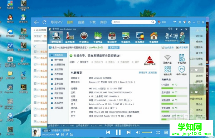Pause playback in music player
The image size is (215, 138).
(118, 132)
